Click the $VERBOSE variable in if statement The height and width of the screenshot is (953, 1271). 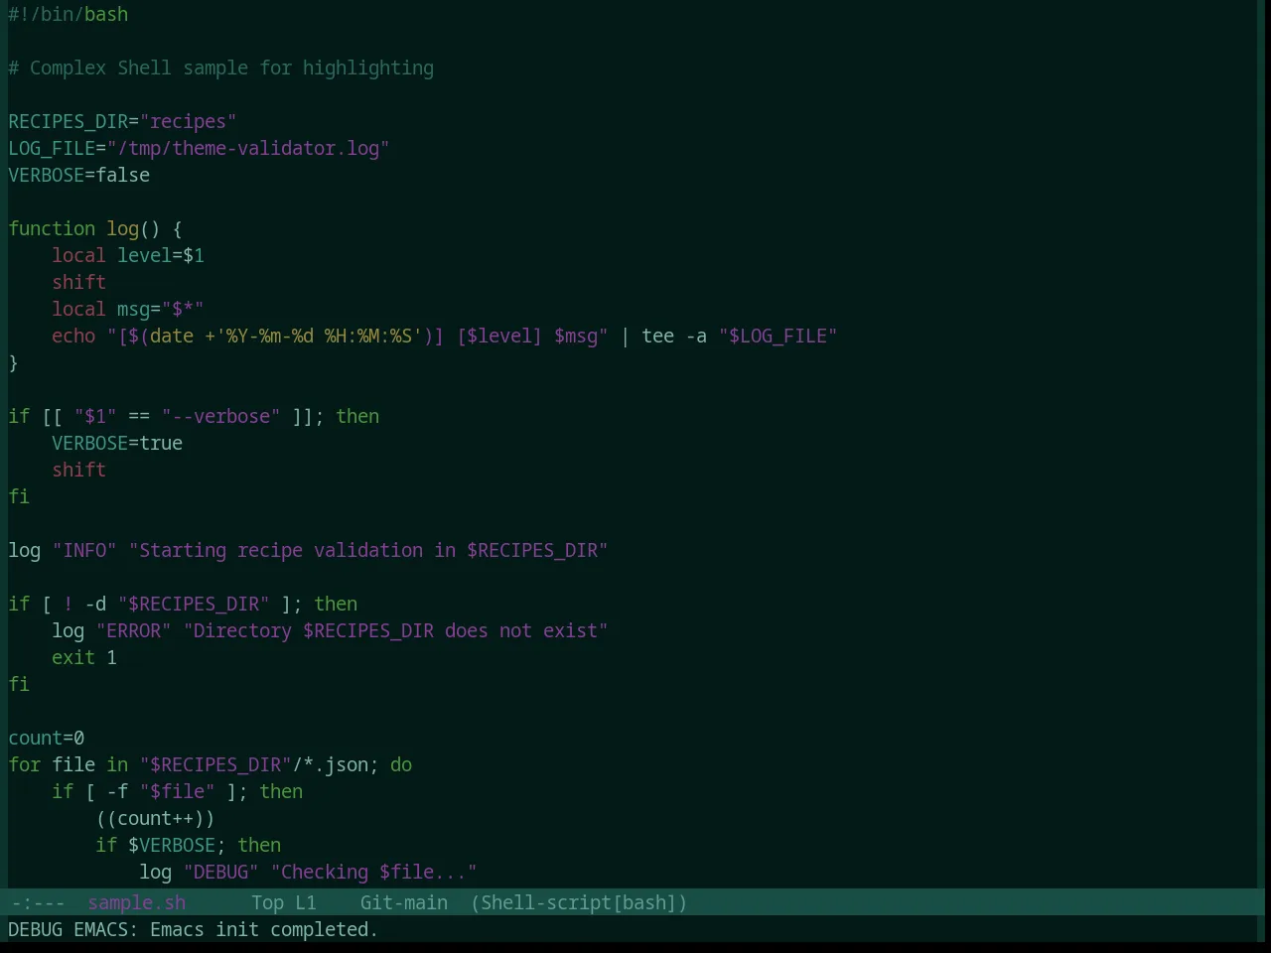coord(172,845)
